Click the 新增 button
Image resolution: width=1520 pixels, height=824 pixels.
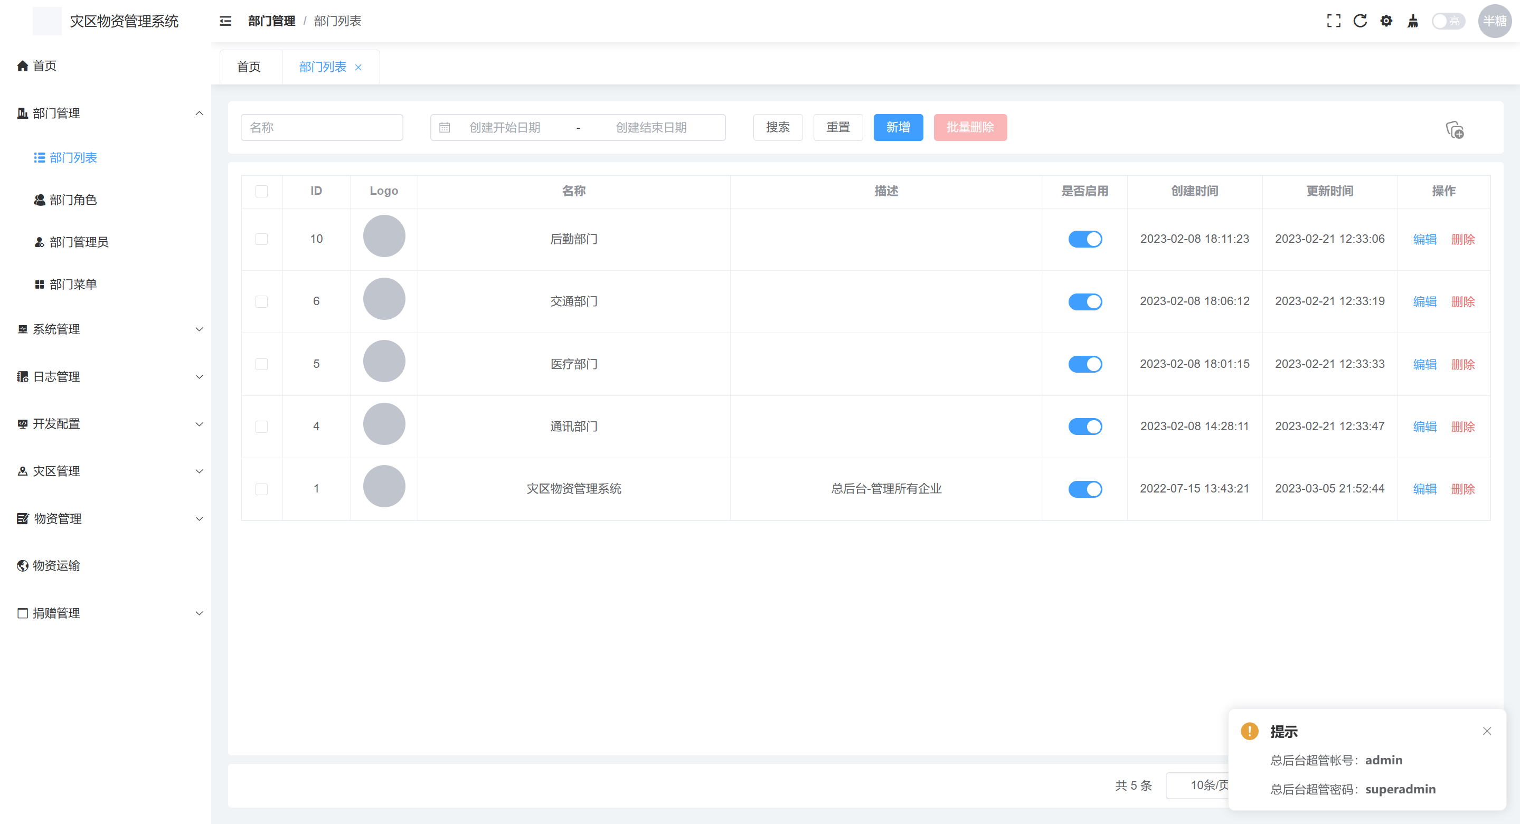pyautogui.click(x=898, y=127)
